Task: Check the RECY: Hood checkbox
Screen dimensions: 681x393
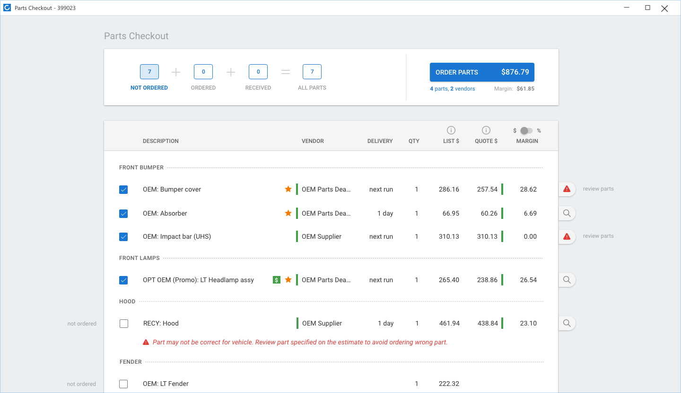Action: pyautogui.click(x=124, y=324)
